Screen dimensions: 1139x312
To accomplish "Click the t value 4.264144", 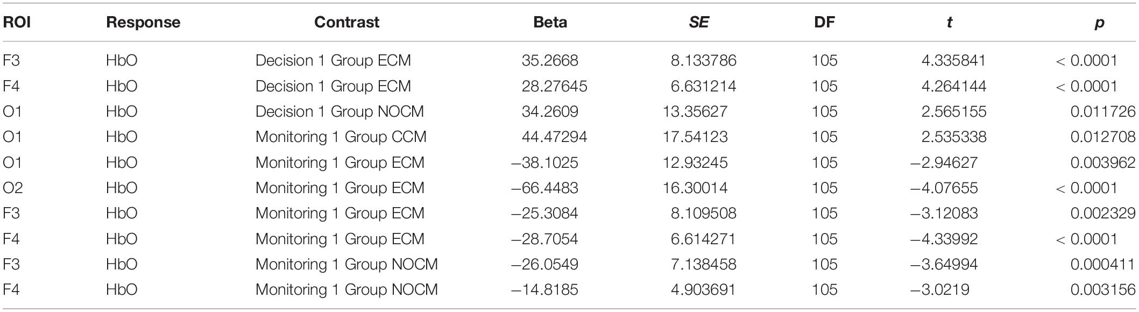I will click(x=954, y=86).
